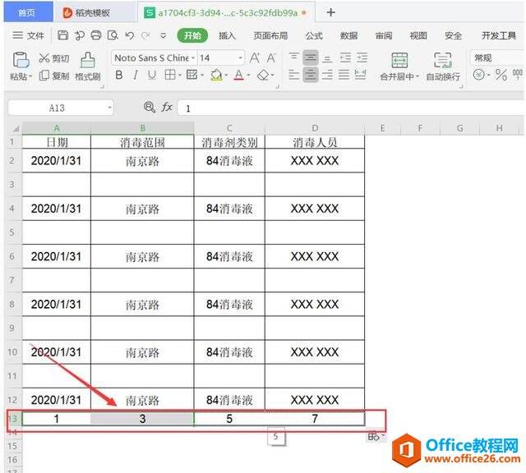The height and width of the screenshot is (473, 526).
Task: Align text to top
Action: coord(294,57)
